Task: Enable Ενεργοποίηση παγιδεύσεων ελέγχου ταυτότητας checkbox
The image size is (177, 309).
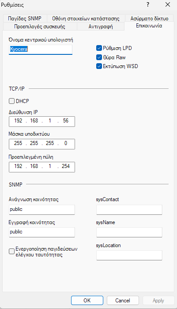Action: click(11, 252)
